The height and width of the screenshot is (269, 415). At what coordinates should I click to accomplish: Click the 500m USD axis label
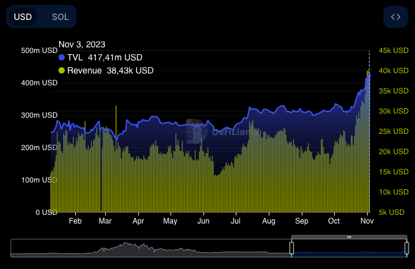point(39,50)
